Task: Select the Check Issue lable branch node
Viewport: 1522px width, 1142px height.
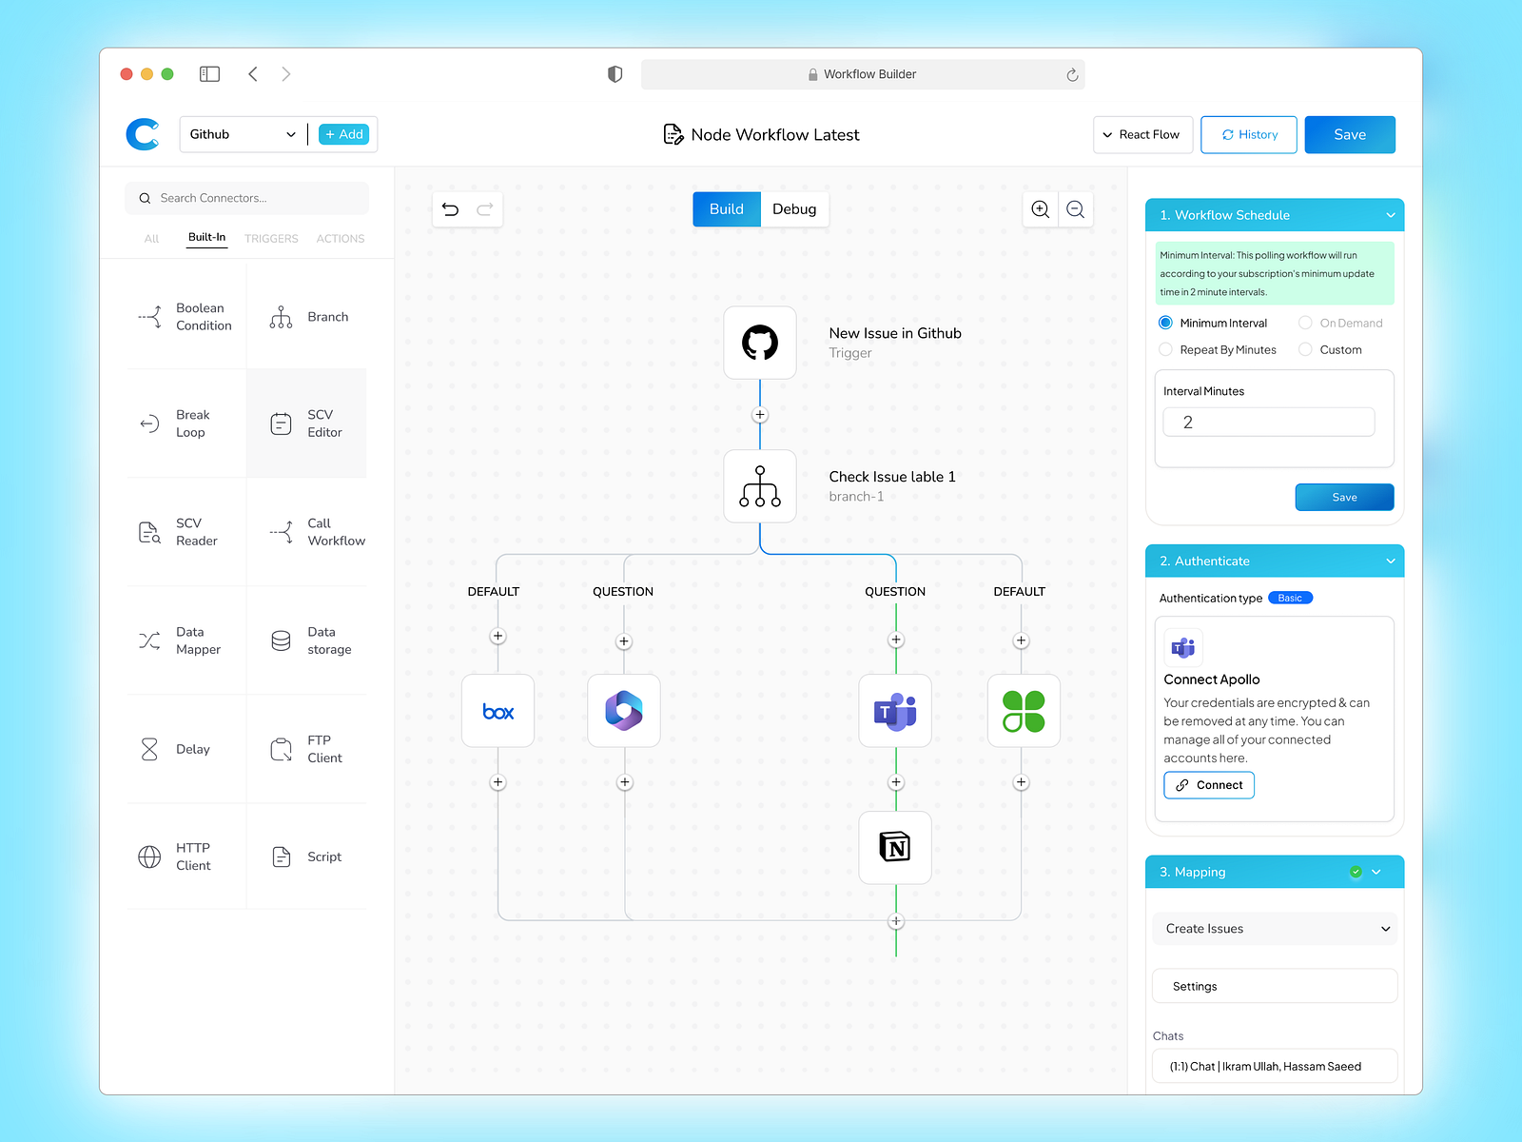Action: tap(759, 486)
